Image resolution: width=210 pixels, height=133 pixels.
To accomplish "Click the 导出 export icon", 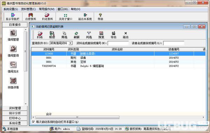I will 113,33.
